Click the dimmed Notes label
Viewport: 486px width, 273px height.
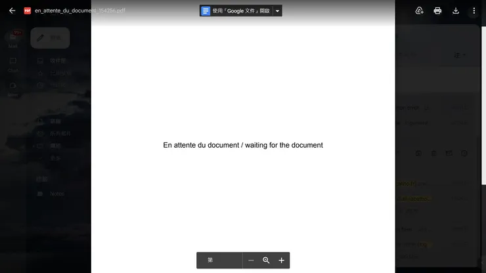click(56, 194)
